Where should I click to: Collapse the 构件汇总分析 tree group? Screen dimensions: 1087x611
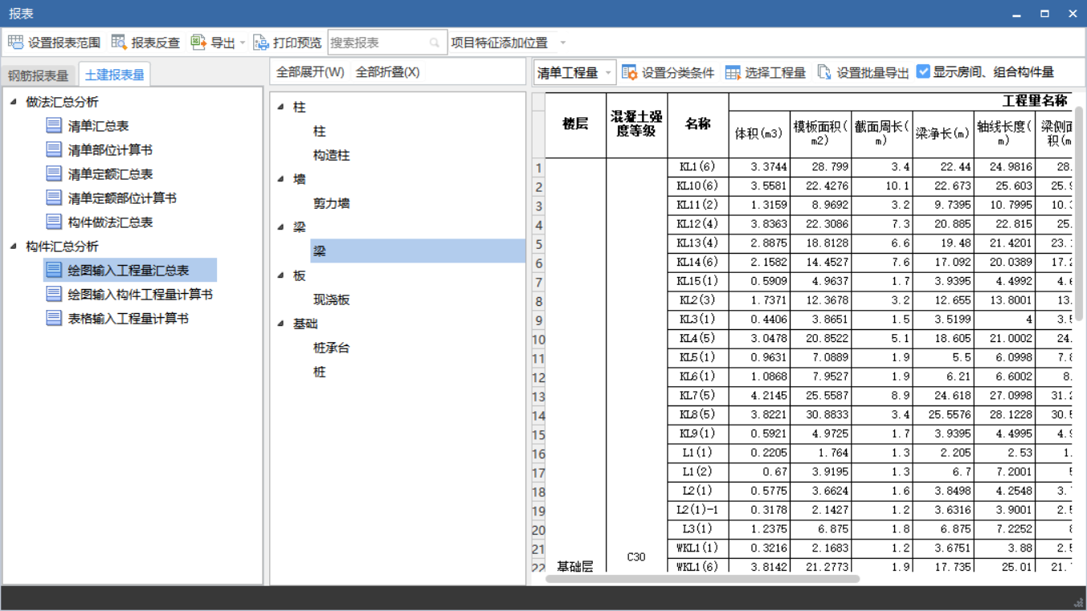tap(14, 246)
